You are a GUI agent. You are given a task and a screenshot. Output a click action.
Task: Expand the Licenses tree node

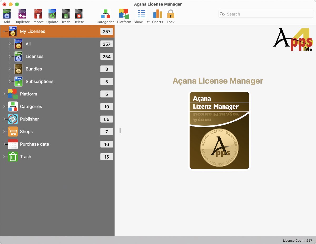(x=10, y=56)
